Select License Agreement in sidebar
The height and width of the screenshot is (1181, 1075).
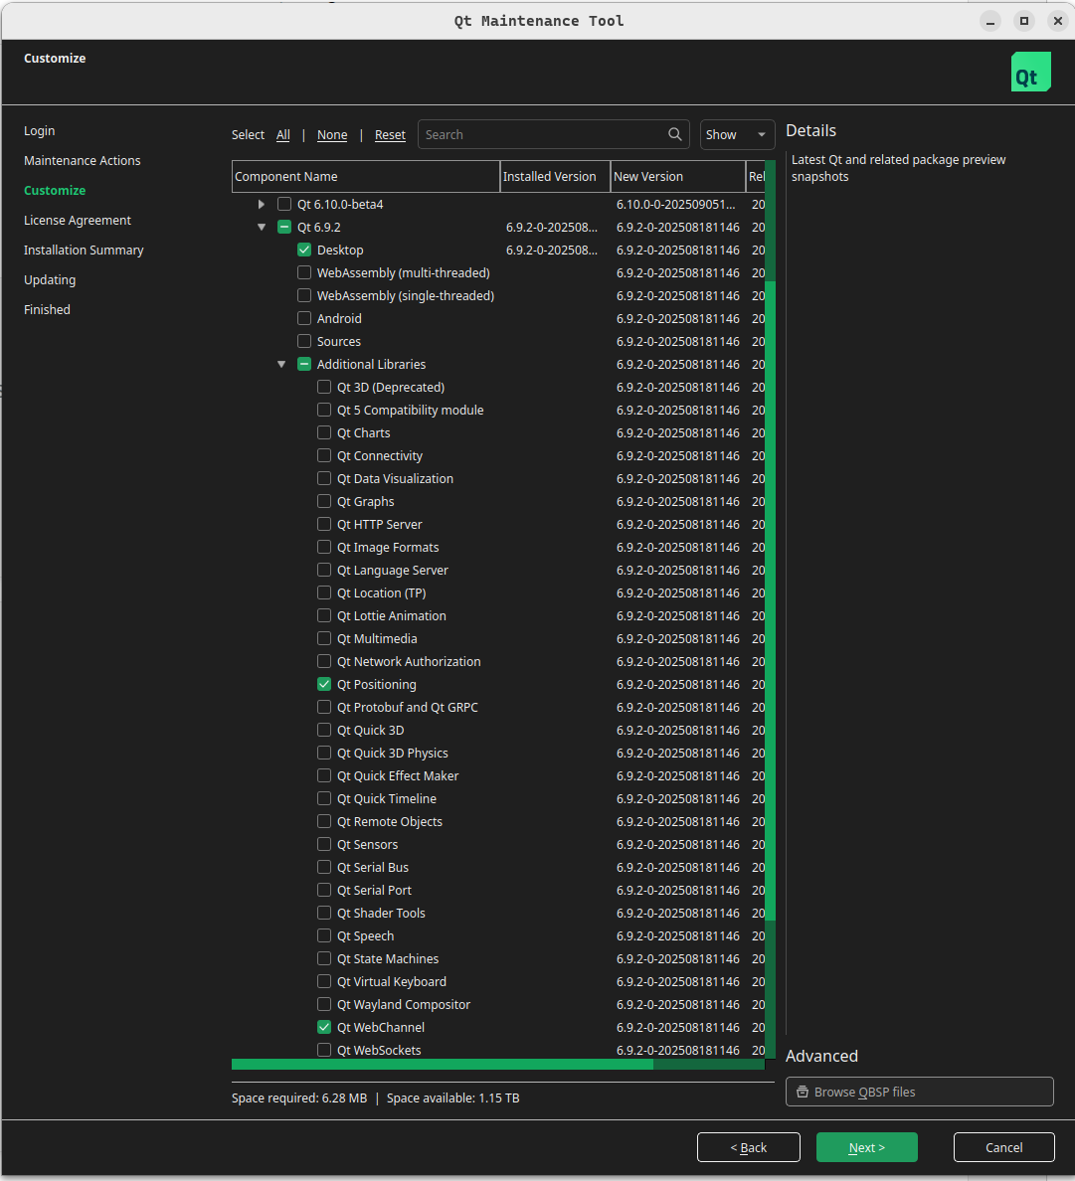tap(78, 220)
